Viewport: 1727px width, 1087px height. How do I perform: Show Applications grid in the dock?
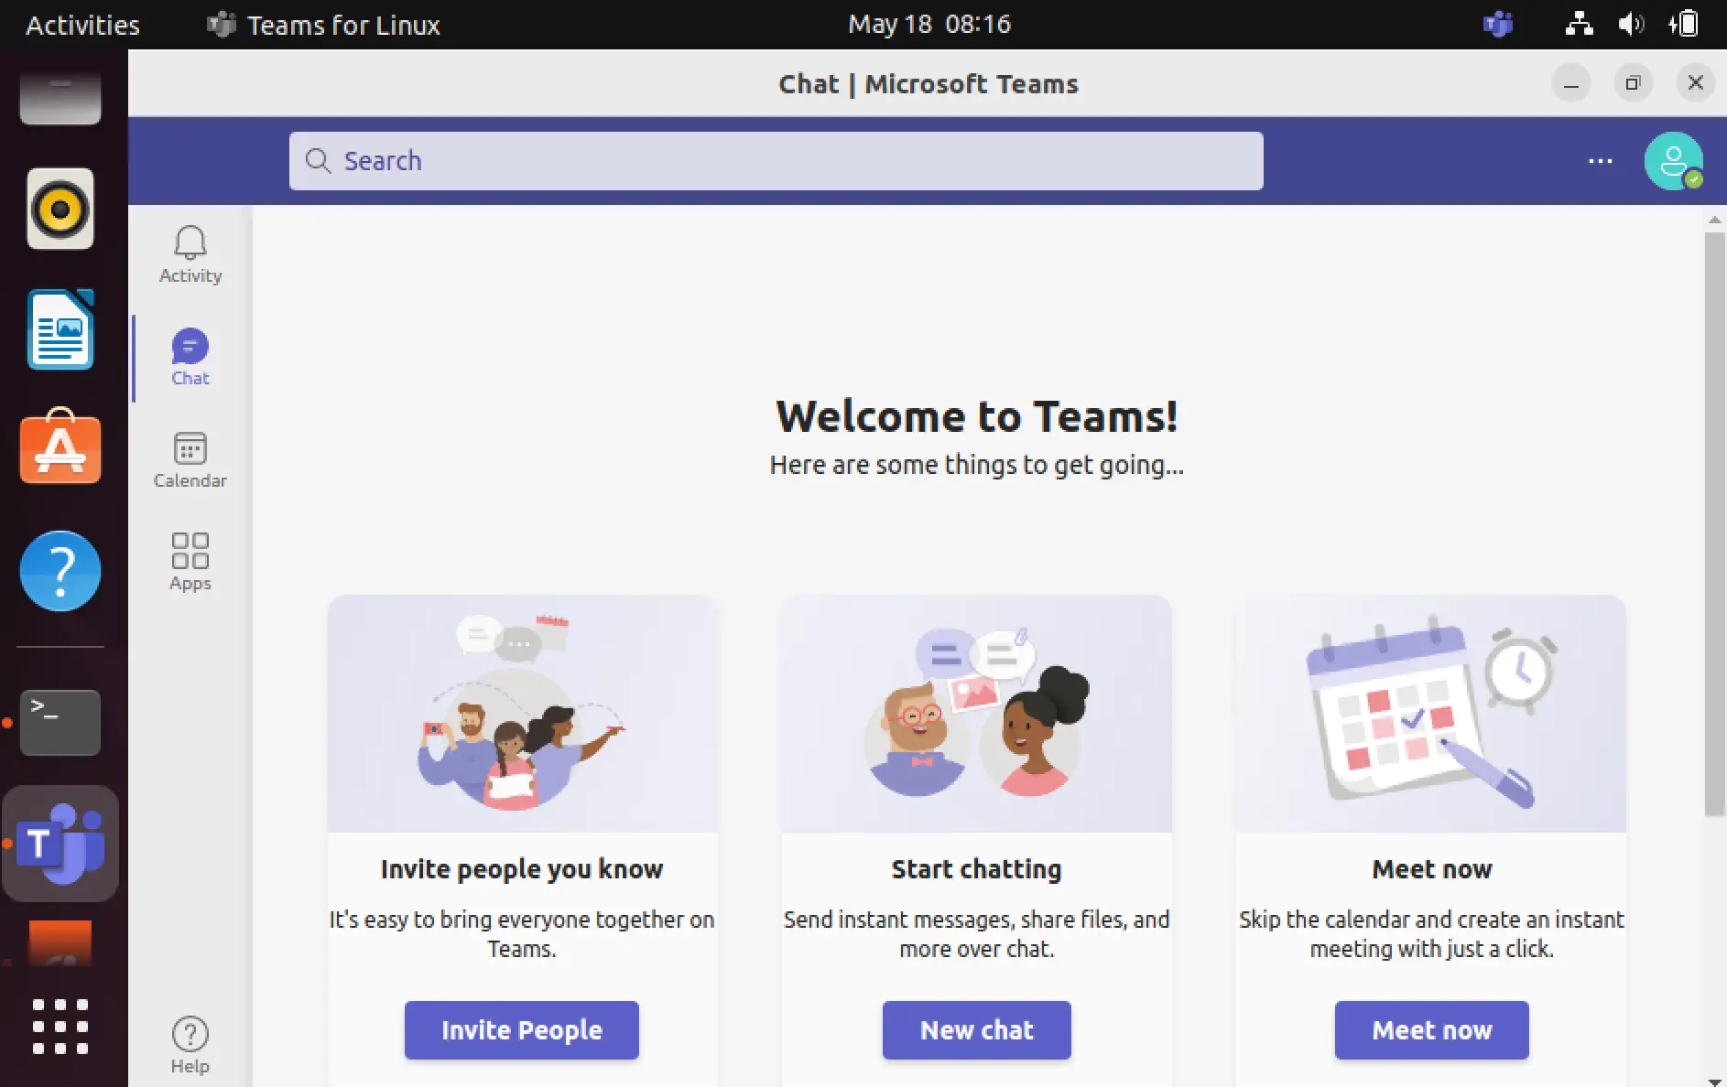[x=60, y=1027]
